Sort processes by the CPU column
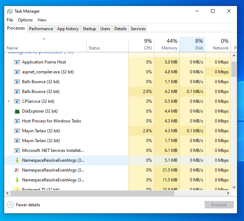 point(141,45)
